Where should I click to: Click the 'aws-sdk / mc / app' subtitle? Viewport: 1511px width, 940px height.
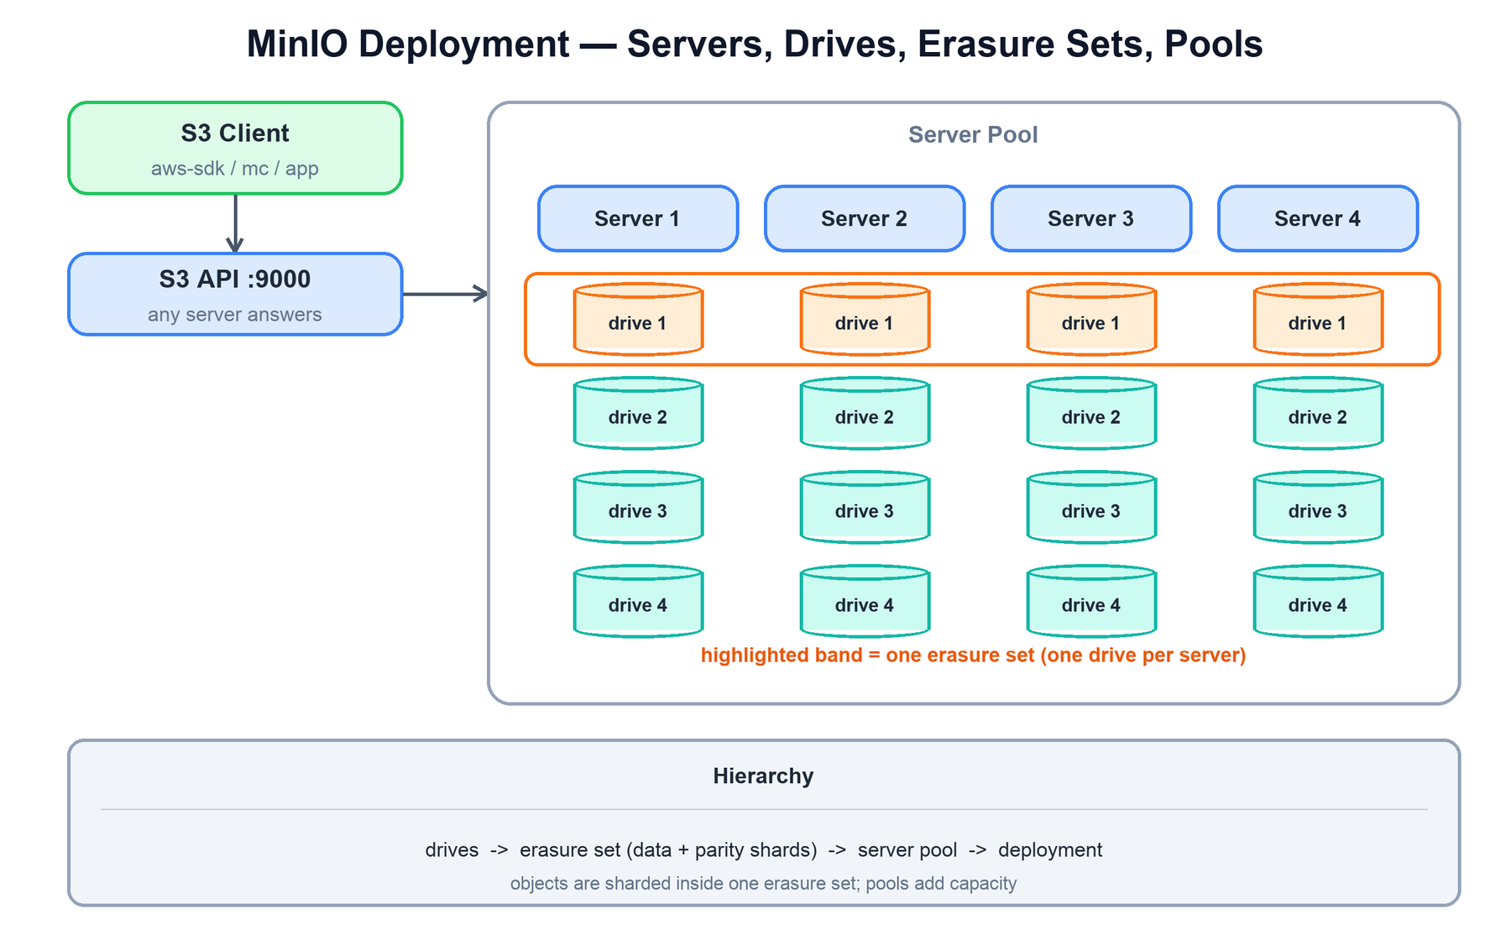[235, 169]
